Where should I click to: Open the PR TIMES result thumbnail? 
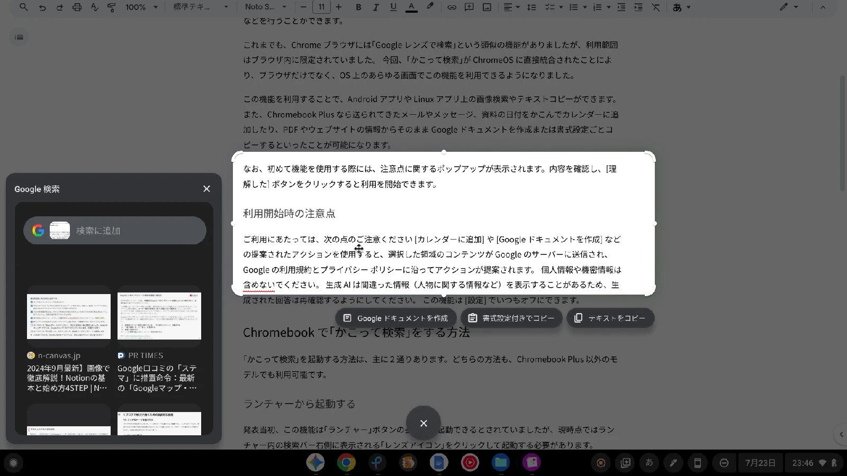pyautogui.click(x=159, y=316)
